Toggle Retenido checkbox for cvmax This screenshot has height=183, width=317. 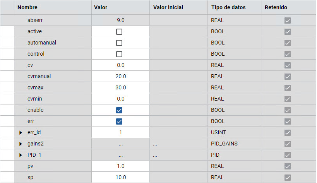pos(287,88)
